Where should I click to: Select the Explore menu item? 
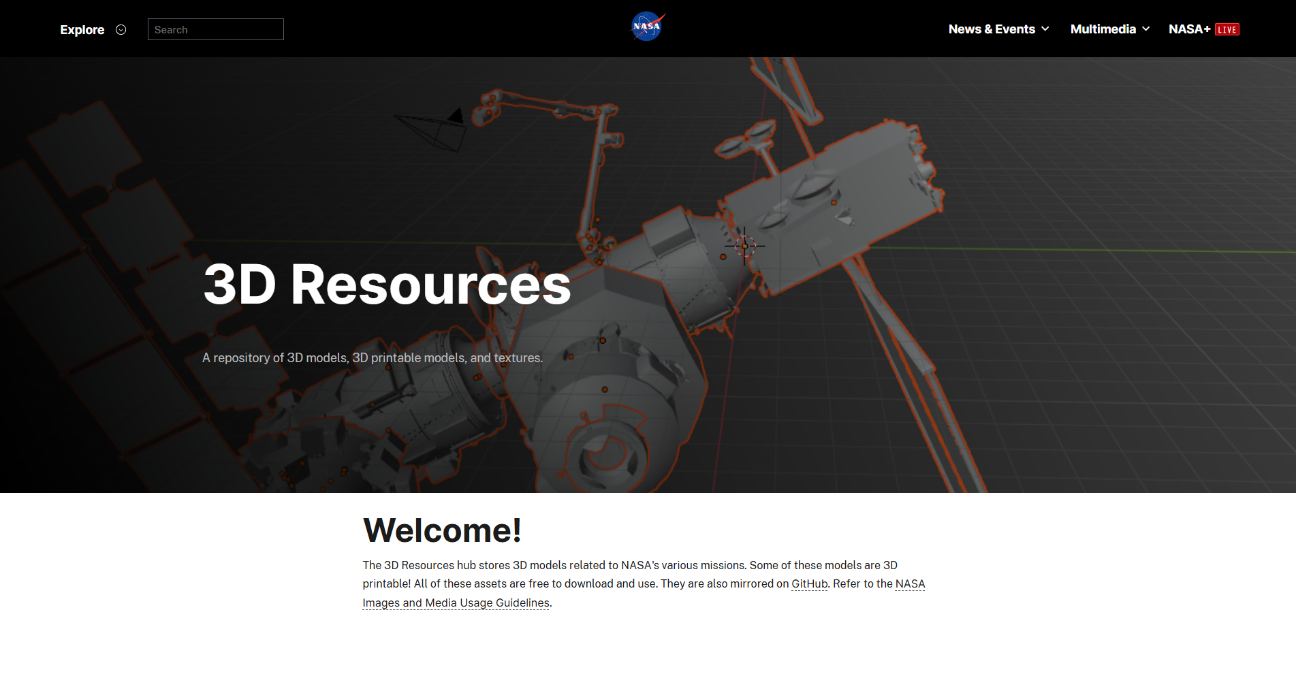(x=82, y=29)
